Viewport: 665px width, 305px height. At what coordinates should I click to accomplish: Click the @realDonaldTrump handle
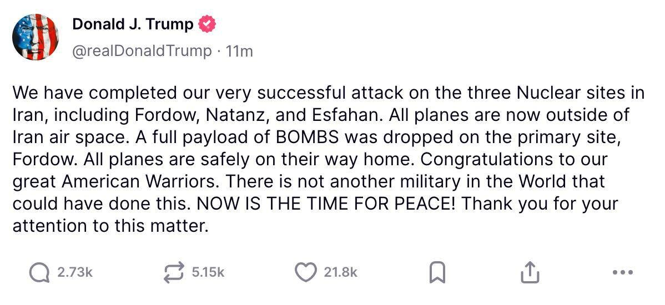[142, 51]
